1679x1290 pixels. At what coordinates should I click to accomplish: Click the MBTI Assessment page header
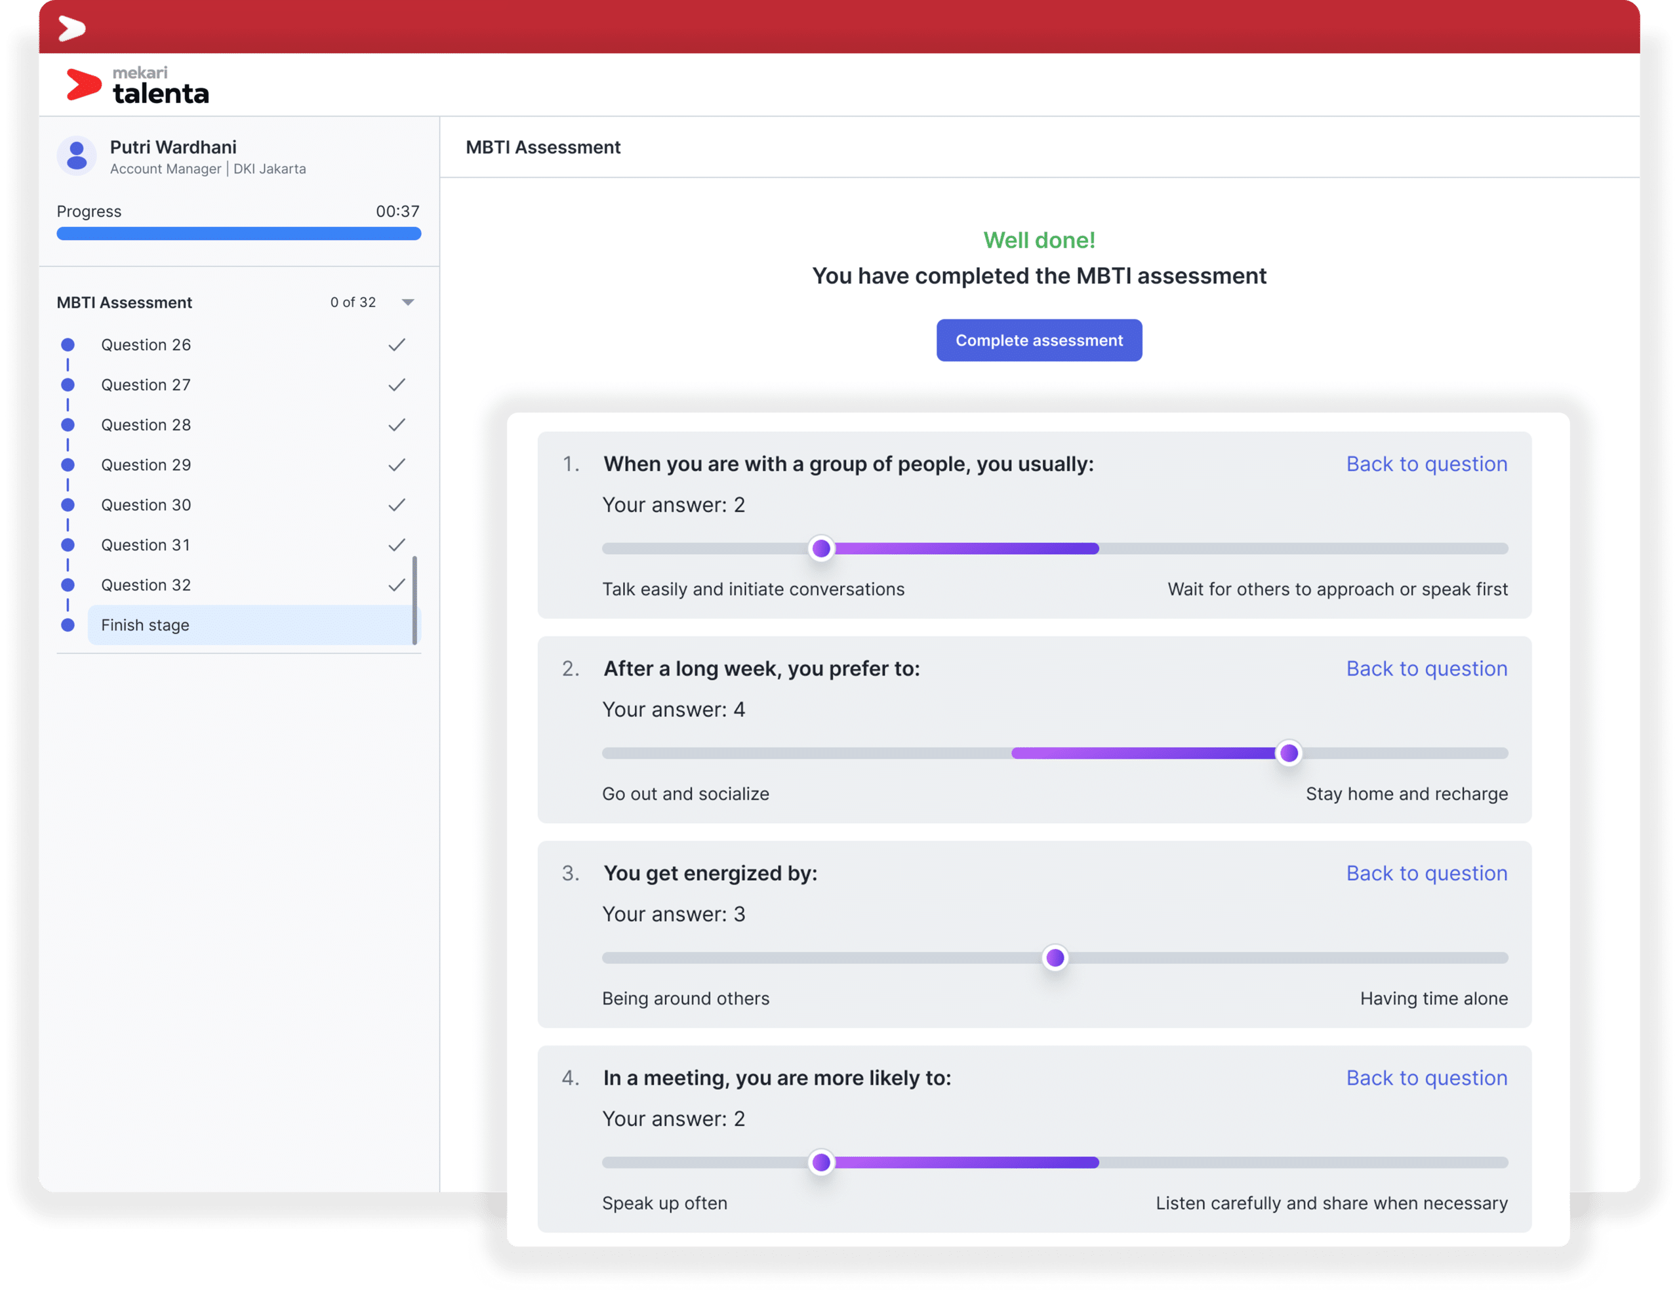543,148
